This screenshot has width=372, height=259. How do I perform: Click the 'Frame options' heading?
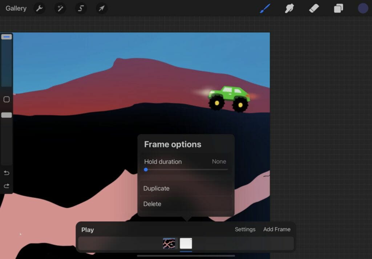point(173,144)
